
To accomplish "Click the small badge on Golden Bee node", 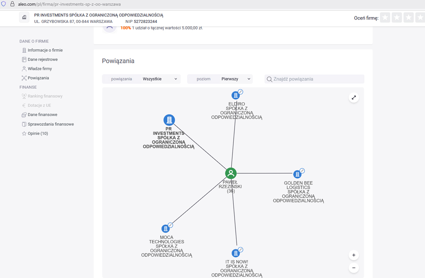I will (302, 170).
